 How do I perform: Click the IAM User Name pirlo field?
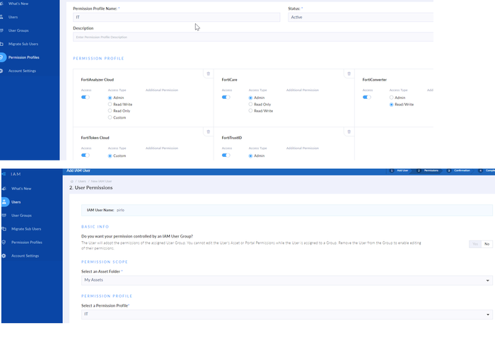click(287, 210)
